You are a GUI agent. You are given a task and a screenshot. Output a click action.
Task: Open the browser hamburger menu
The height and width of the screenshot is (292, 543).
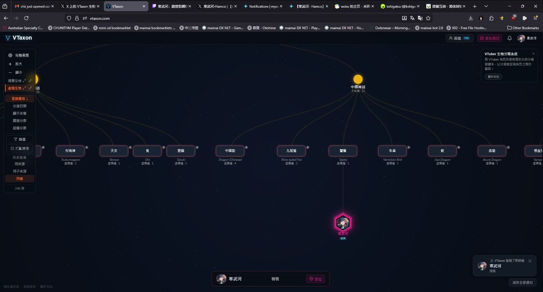[535, 18]
